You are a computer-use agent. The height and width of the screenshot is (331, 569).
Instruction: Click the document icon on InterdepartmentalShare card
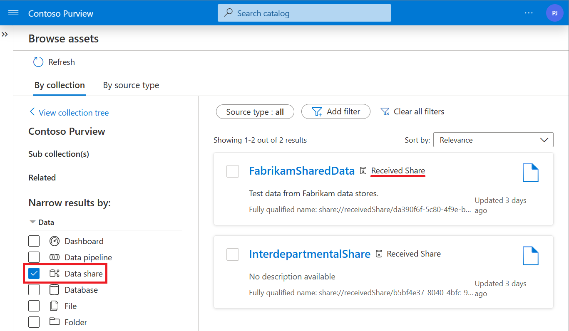[x=531, y=256]
